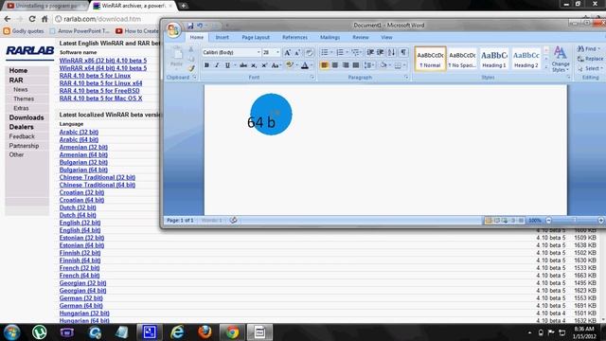This screenshot has width=606, height=341.
Task: Open the Change Case dropdown
Action: coord(276,65)
